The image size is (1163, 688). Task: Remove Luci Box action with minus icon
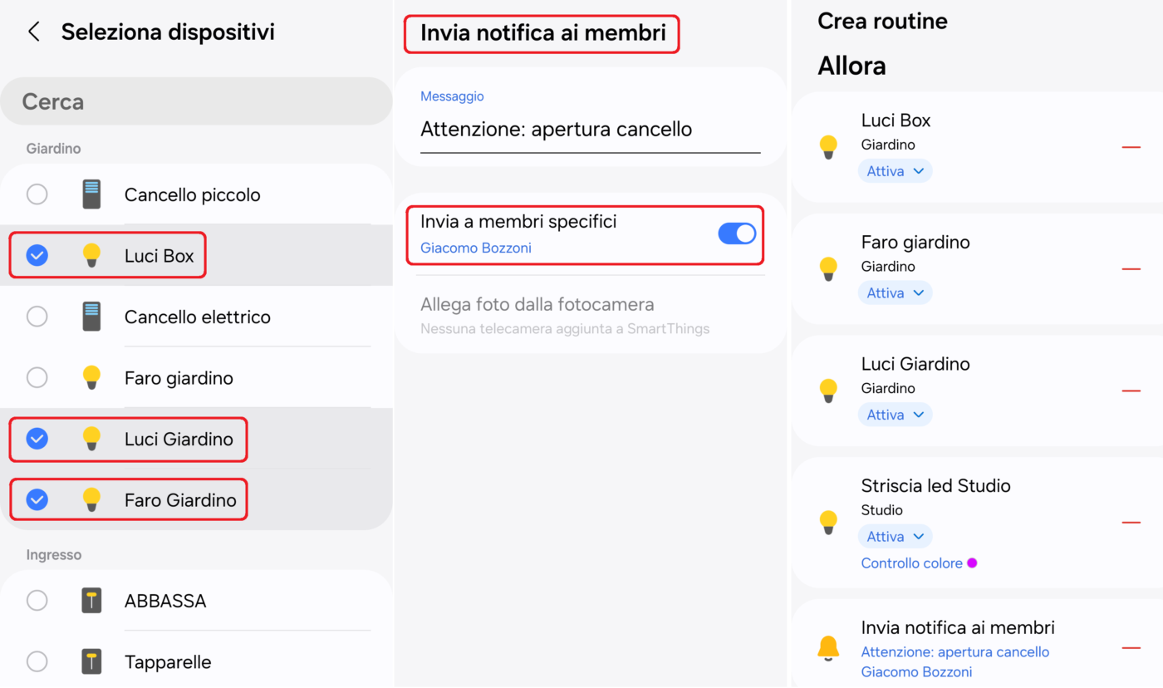point(1131,147)
